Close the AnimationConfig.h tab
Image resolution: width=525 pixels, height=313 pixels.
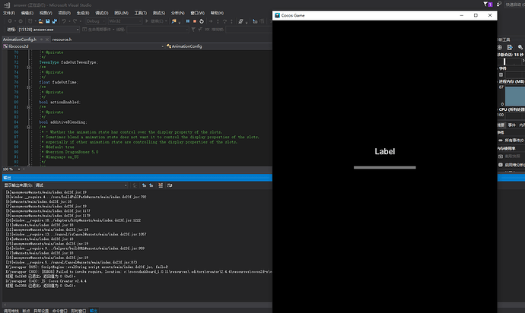tap(47, 40)
